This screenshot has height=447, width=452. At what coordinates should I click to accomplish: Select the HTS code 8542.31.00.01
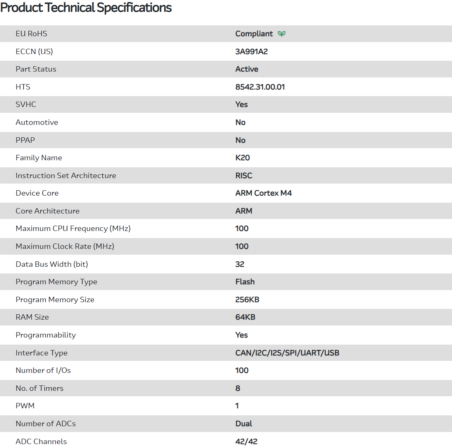click(x=260, y=87)
